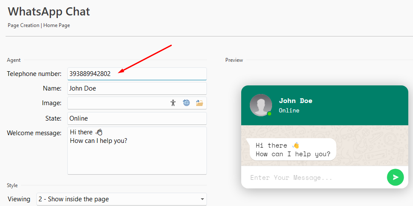
Task: Click the 'Welcome message:' label
Action: pos(34,133)
